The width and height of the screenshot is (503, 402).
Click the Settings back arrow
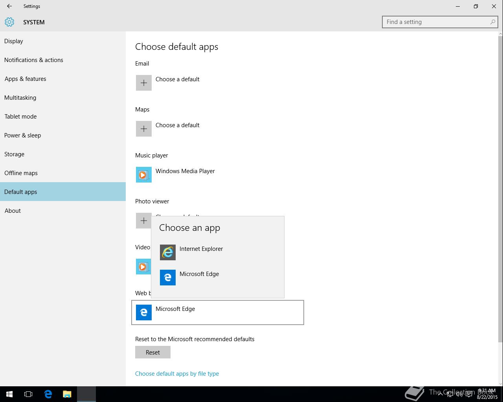[9, 6]
